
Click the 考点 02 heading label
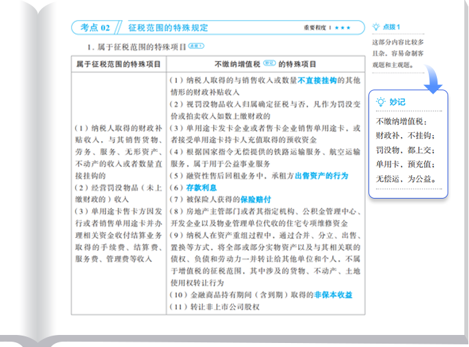(x=94, y=27)
